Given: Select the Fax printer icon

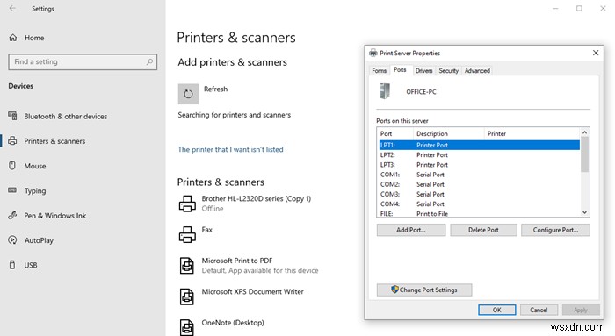Looking at the screenshot, I should tap(187, 234).
